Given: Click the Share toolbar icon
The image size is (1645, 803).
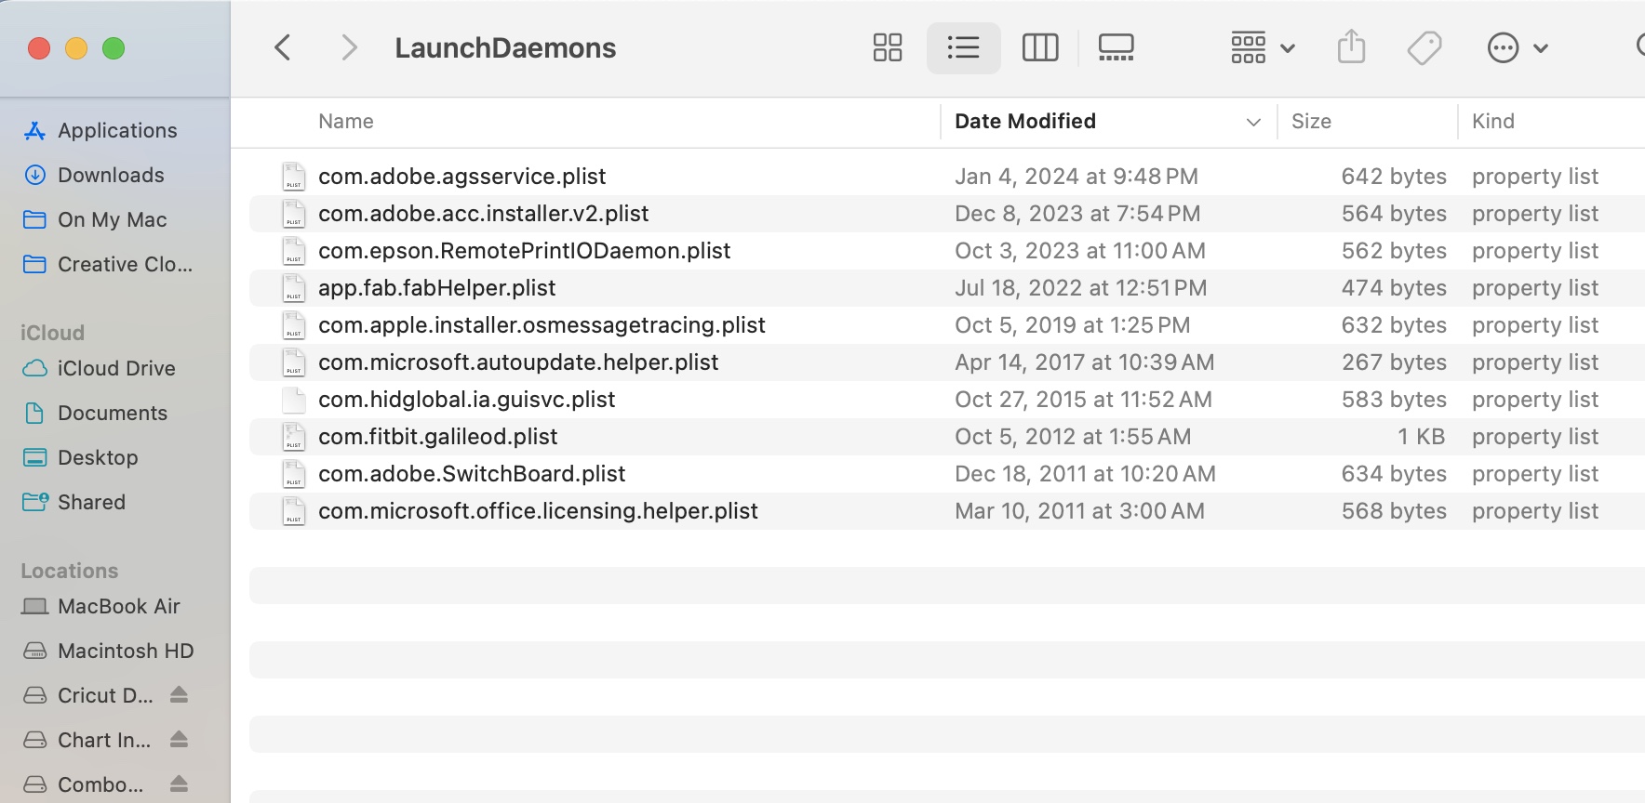Looking at the screenshot, I should click(x=1351, y=47).
